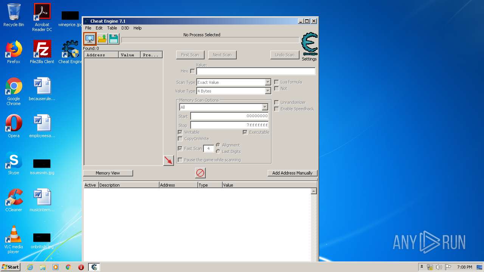Viewport: 484px width, 272px height.
Task: Open the Edit menu
Action: (99, 28)
